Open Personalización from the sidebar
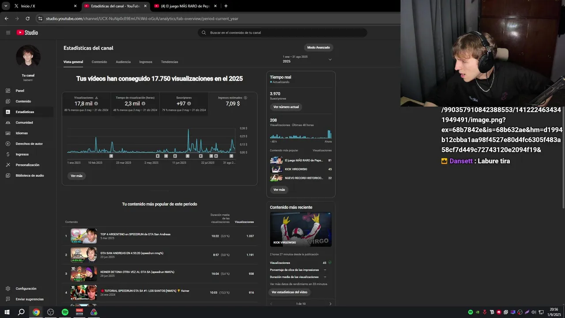Screen dimensions: 565x318 click(x=27, y=165)
